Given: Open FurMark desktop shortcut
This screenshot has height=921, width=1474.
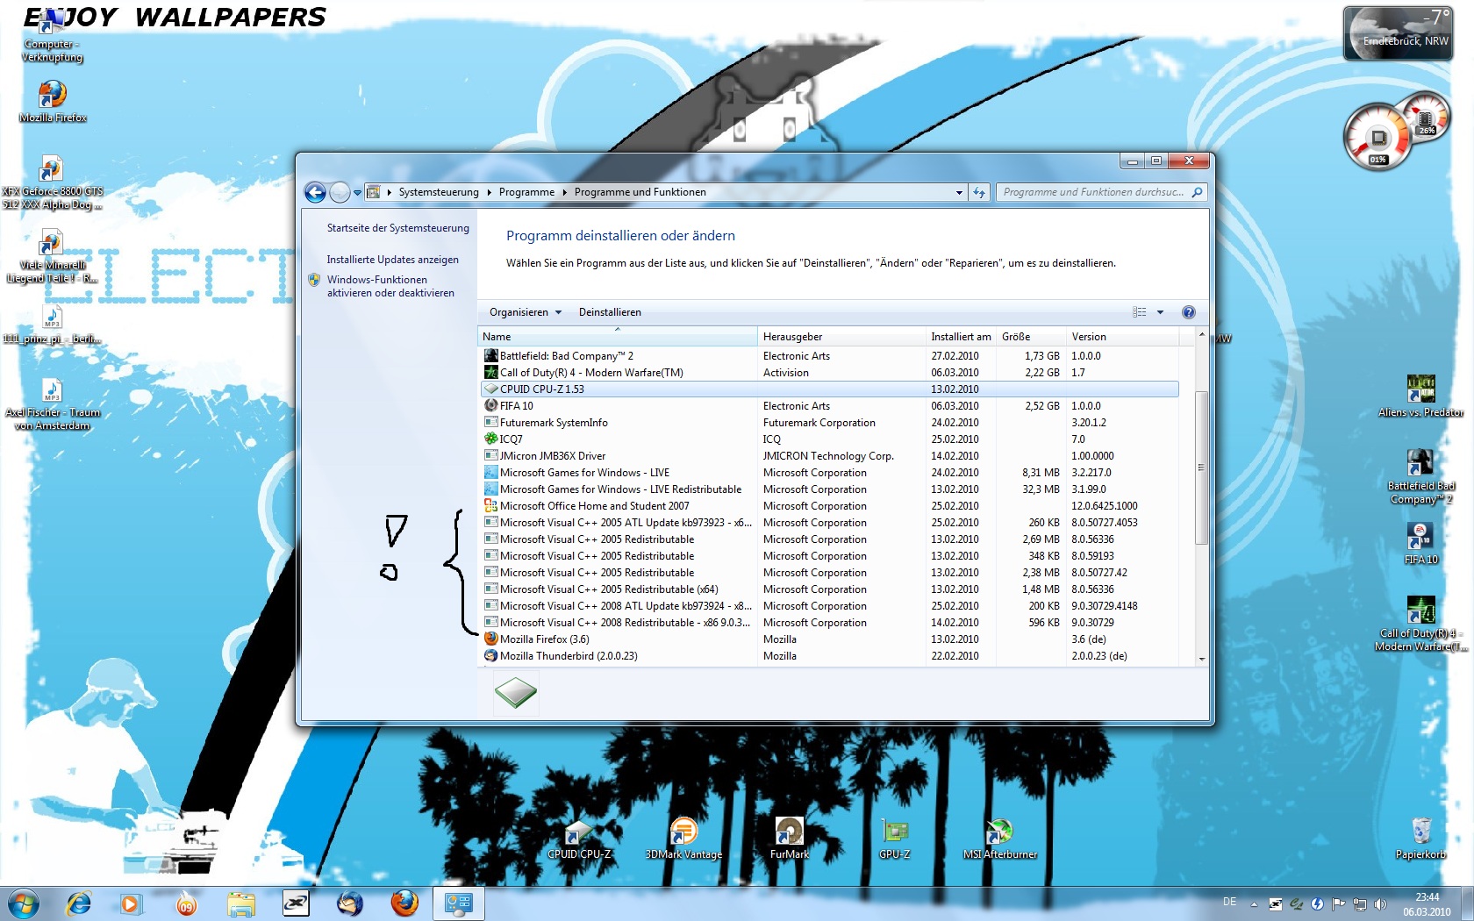Looking at the screenshot, I should [789, 839].
